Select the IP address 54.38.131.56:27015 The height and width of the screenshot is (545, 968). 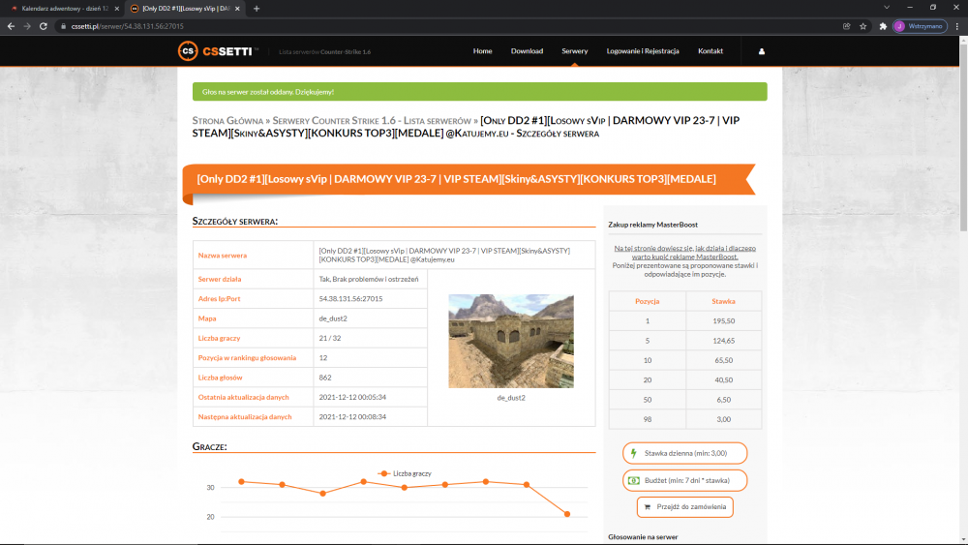pos(350,299)
